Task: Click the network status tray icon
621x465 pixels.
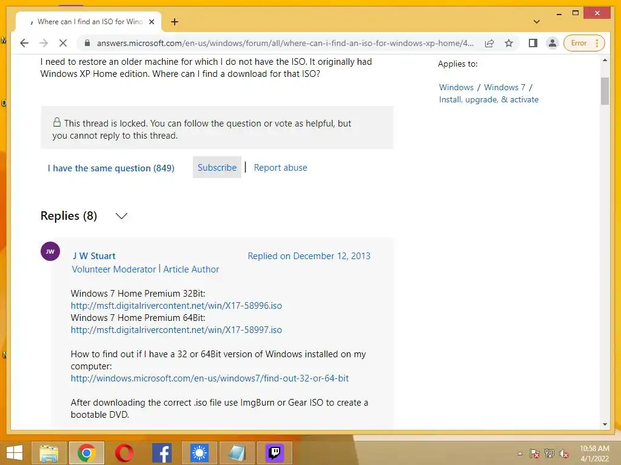Action: click(549, 453)
